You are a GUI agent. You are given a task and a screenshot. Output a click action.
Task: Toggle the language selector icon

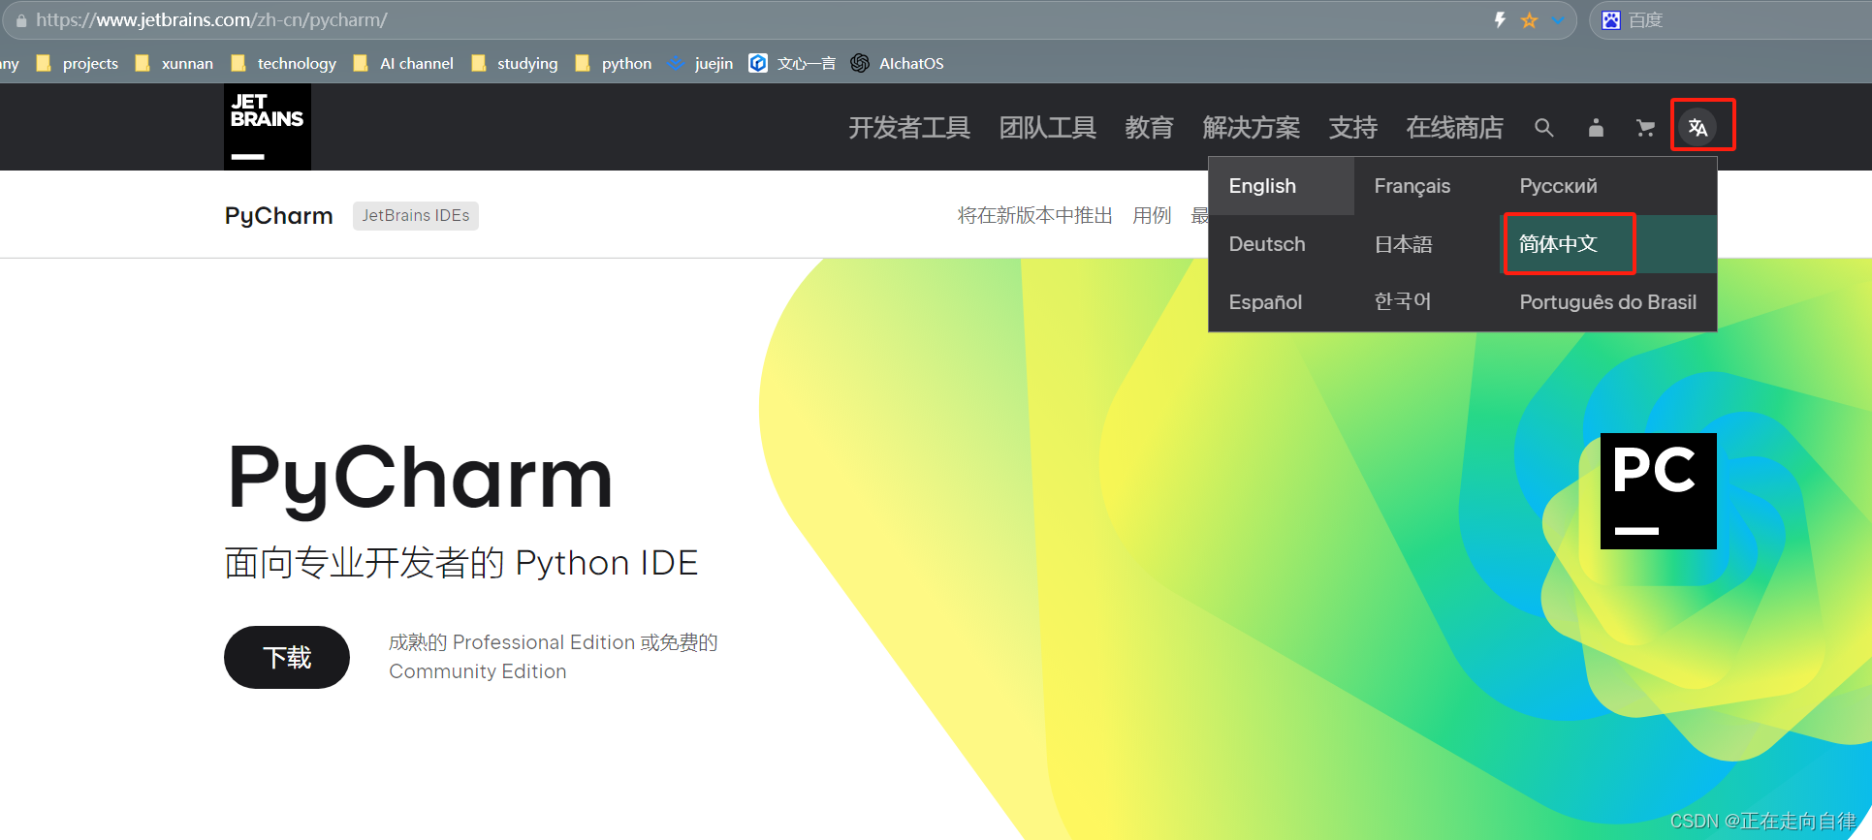click(x=1697, y=127)
